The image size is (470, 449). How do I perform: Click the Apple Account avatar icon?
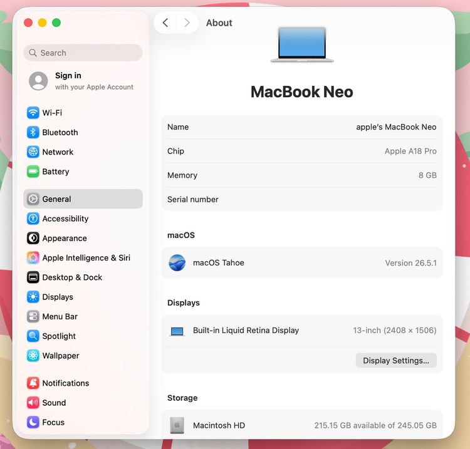tap(38, 81)
